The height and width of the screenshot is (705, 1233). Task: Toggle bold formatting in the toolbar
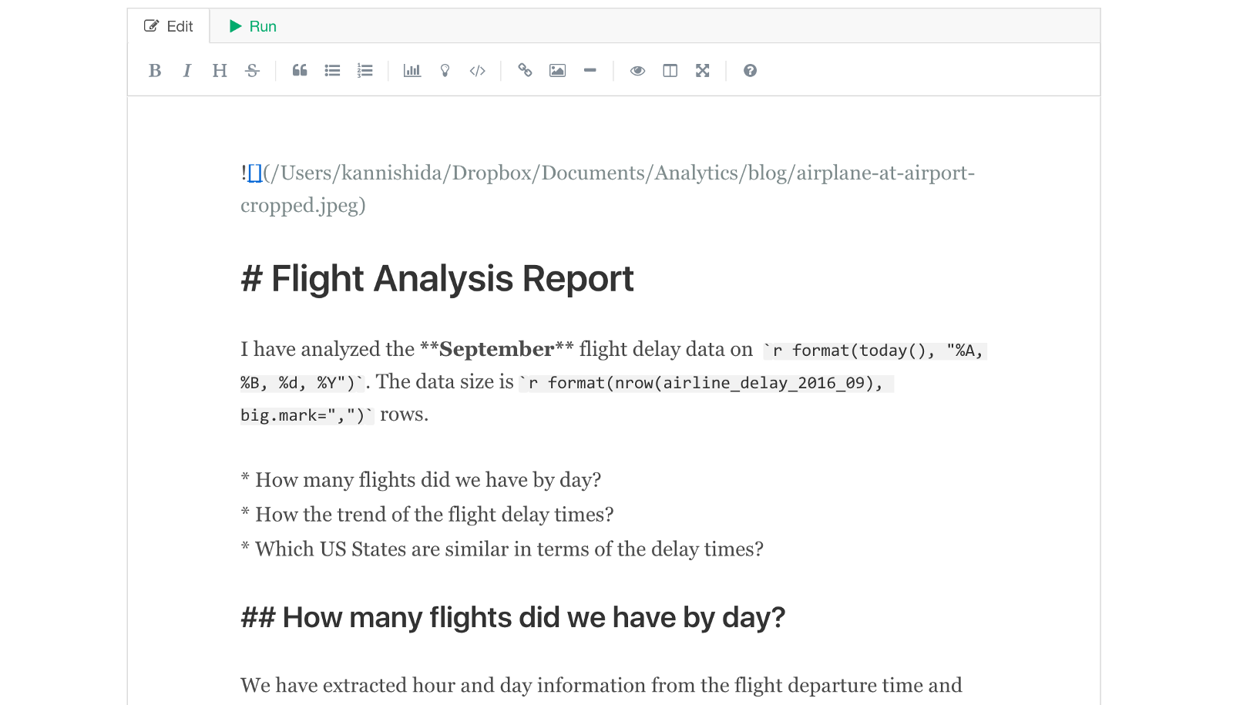point(155,71)
